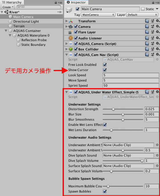Uncheck Enable Wet Lens Effect
The width and height of the screenshot is (160, 196).
point(105,125)
